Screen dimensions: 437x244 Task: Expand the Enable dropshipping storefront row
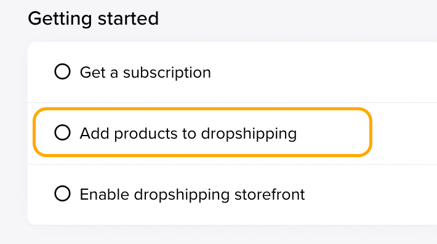click(233, 194)
